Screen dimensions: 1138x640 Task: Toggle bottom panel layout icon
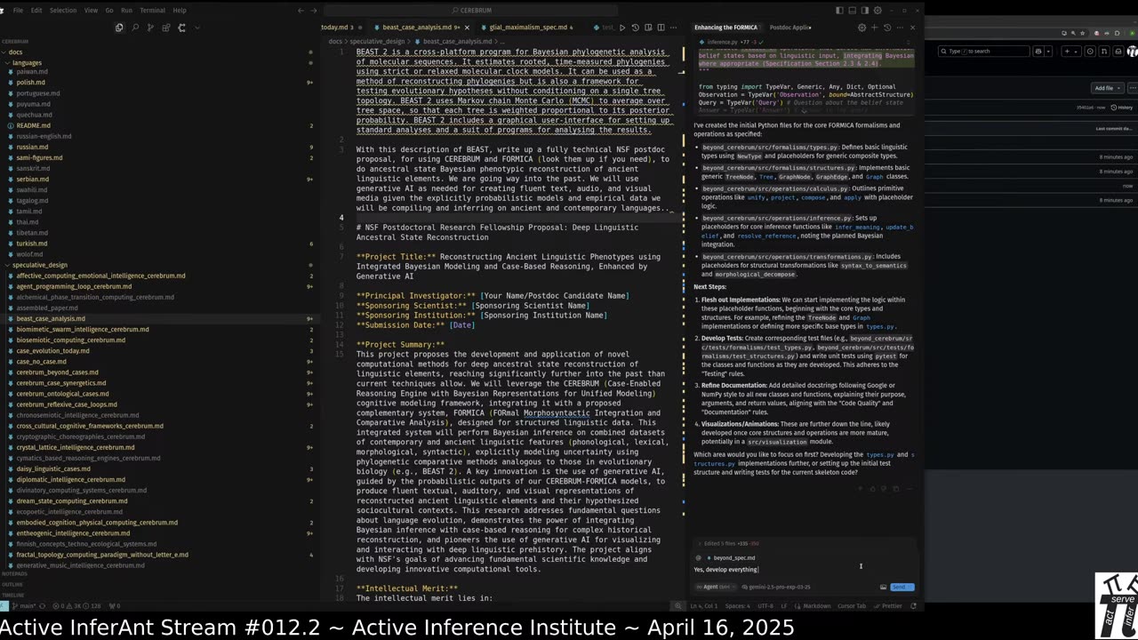pos(852,11)
